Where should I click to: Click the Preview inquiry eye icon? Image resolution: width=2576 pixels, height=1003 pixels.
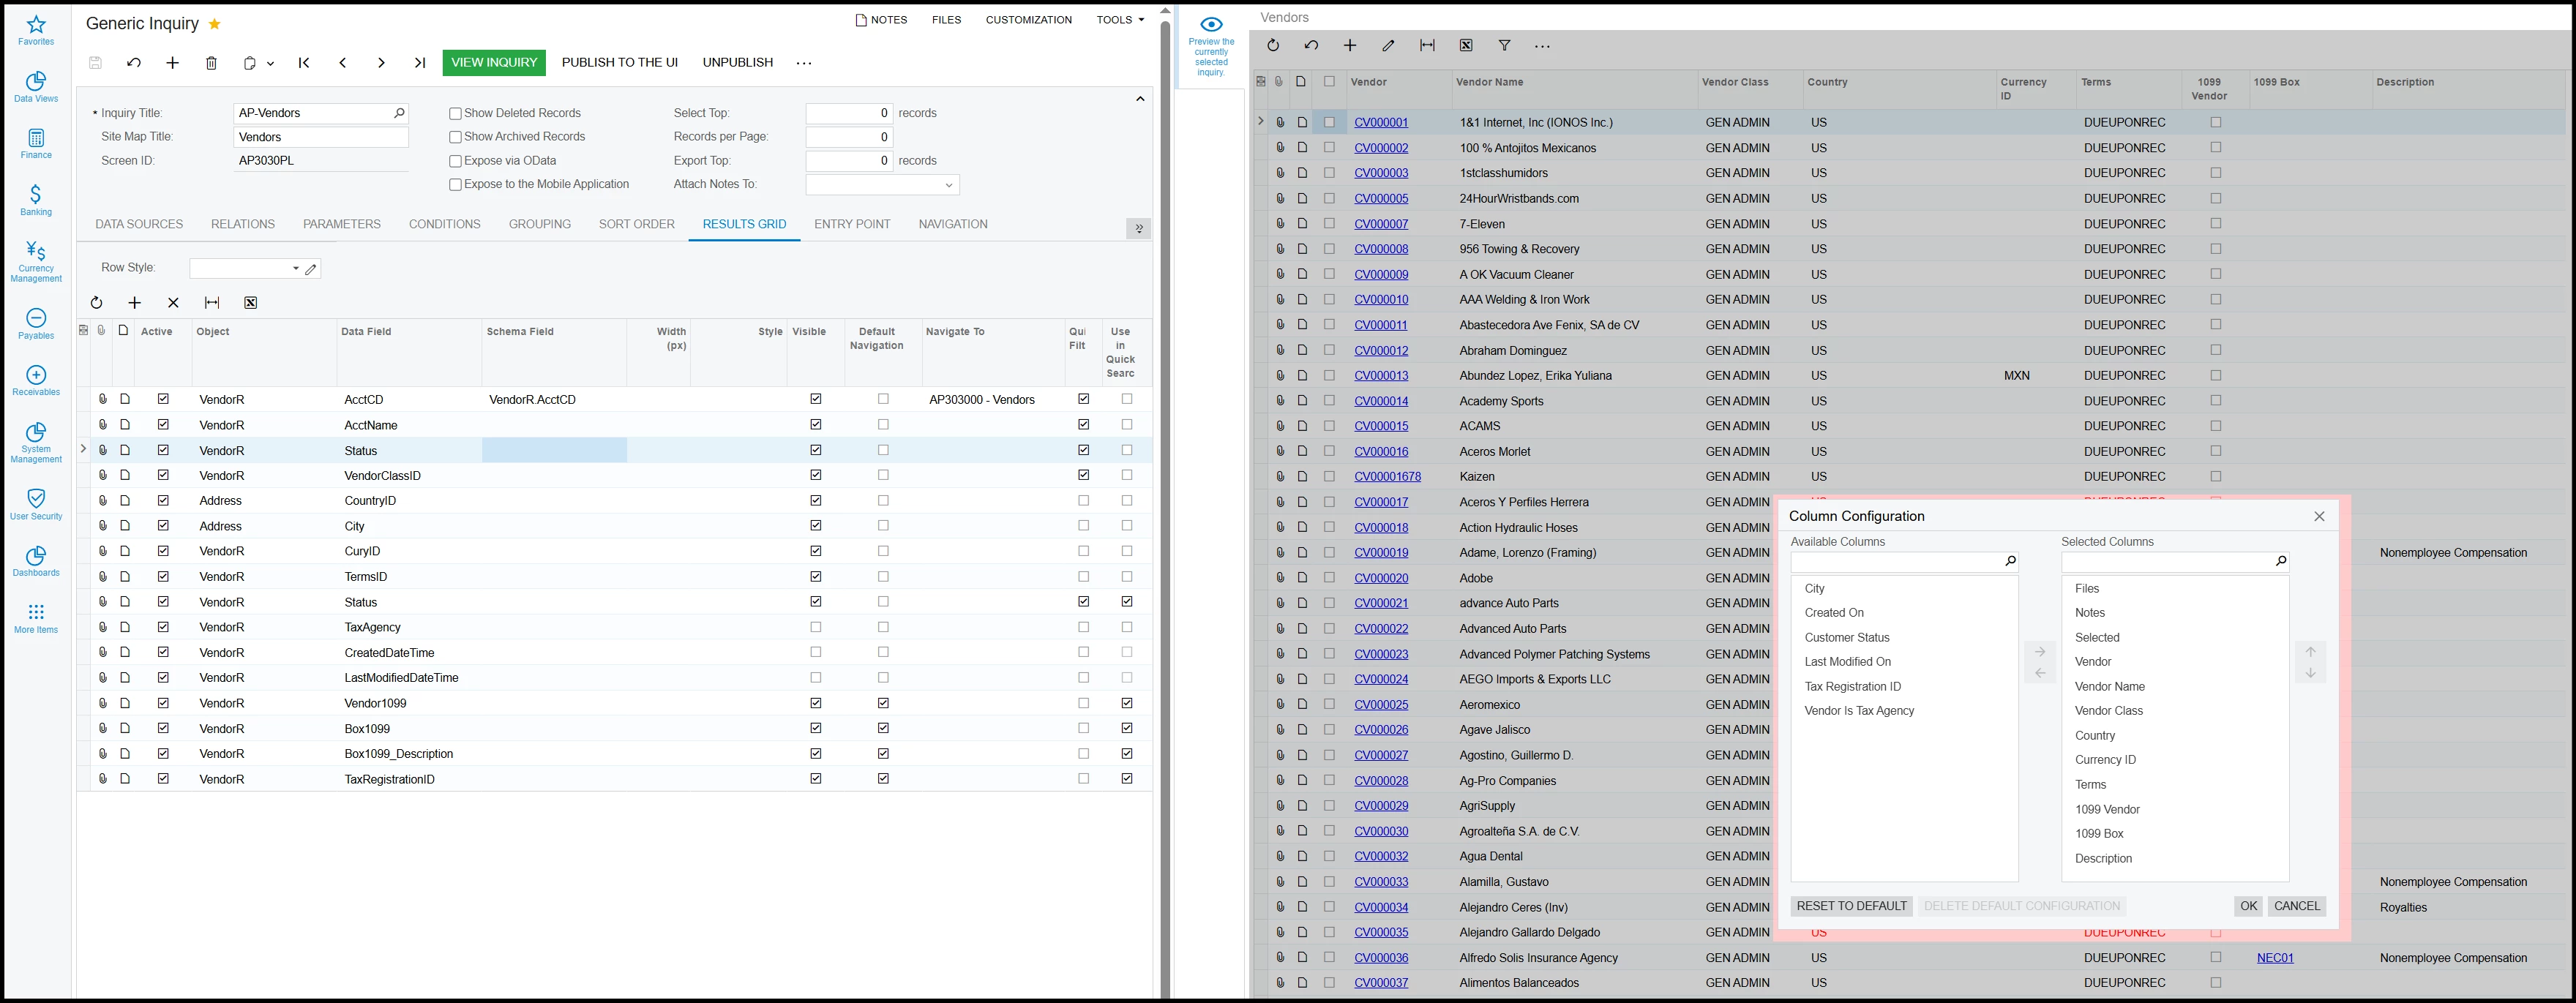point(1211,25)
